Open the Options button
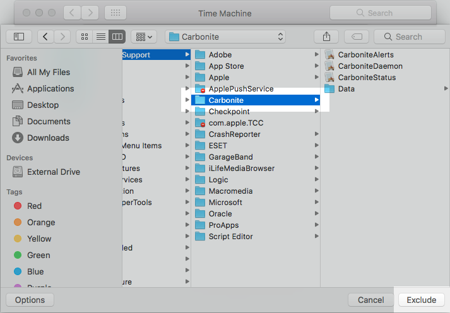The width and height of the screenshot is (450, 313). coord(30,300)
